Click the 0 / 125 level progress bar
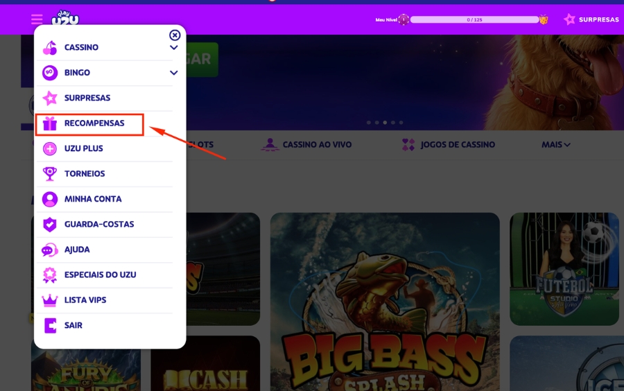The image size is (624, 391). coord(474,19)
